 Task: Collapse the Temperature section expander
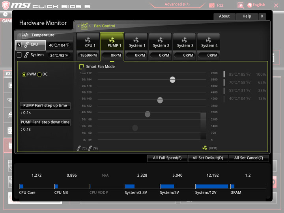pos(20,35)
